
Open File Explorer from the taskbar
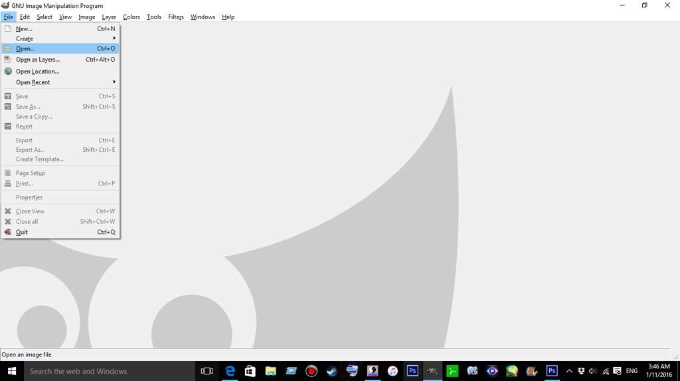[271, 371]
